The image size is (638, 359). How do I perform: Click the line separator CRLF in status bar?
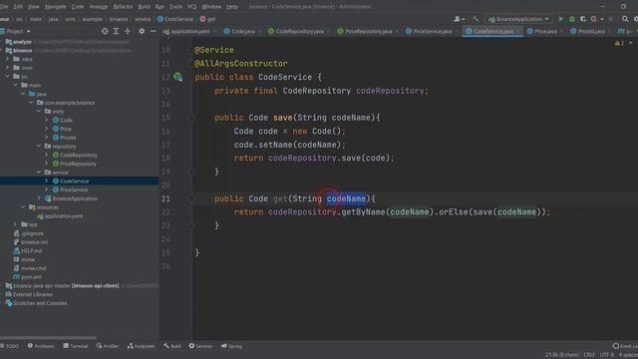click(x=589, y=355)
